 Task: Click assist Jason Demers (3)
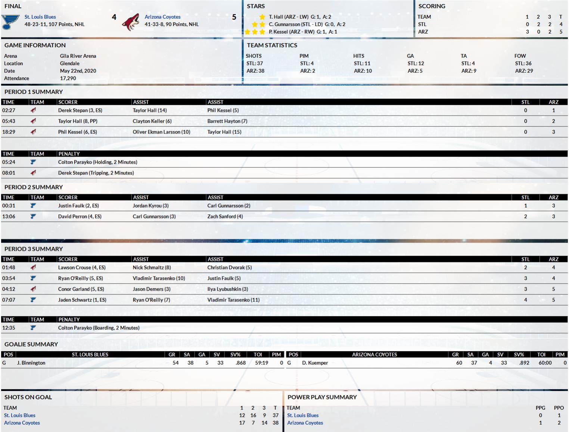point(152,289)
